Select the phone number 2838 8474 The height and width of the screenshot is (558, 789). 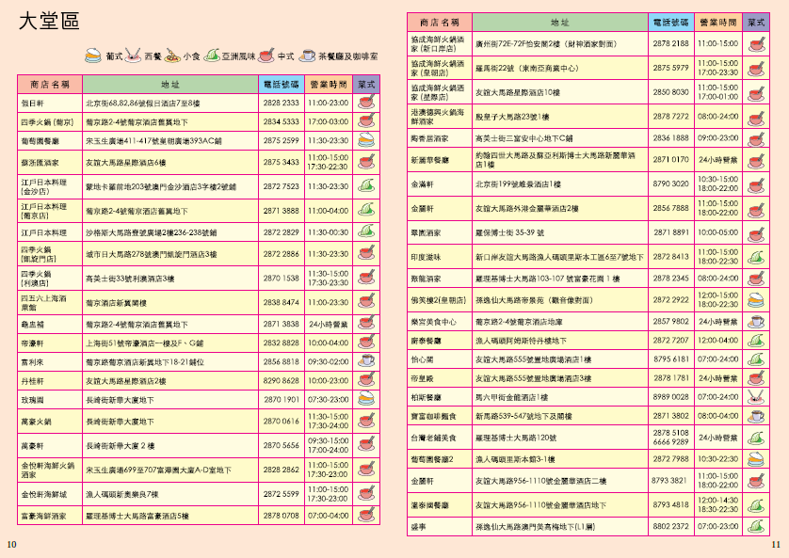[281, 302]
